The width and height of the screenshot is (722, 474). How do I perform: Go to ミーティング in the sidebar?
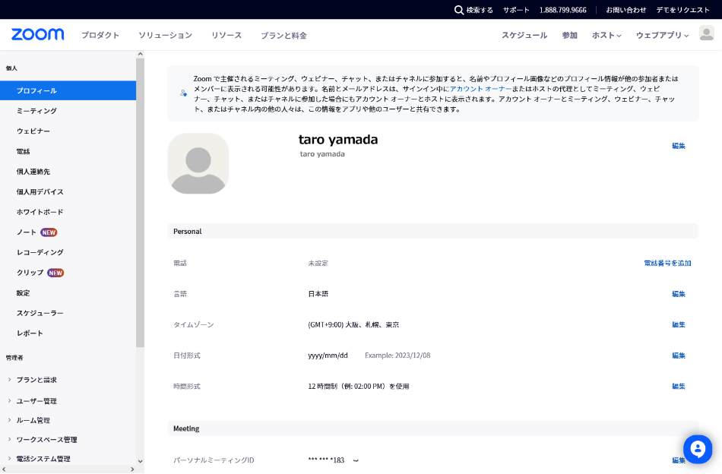click(x=36, y=111)
